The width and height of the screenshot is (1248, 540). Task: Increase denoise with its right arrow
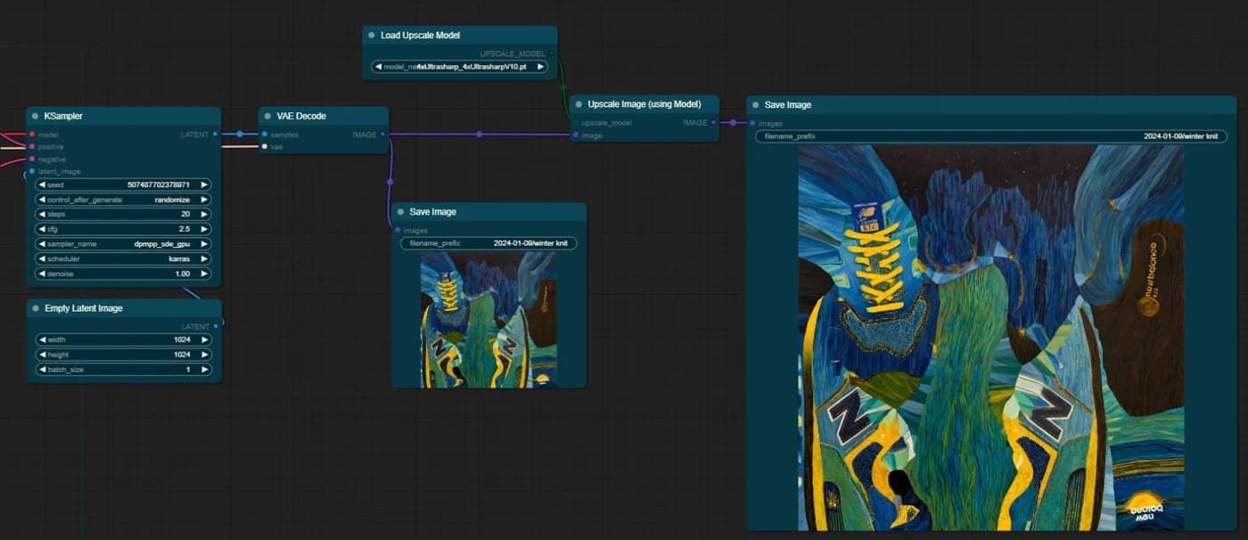204,273
